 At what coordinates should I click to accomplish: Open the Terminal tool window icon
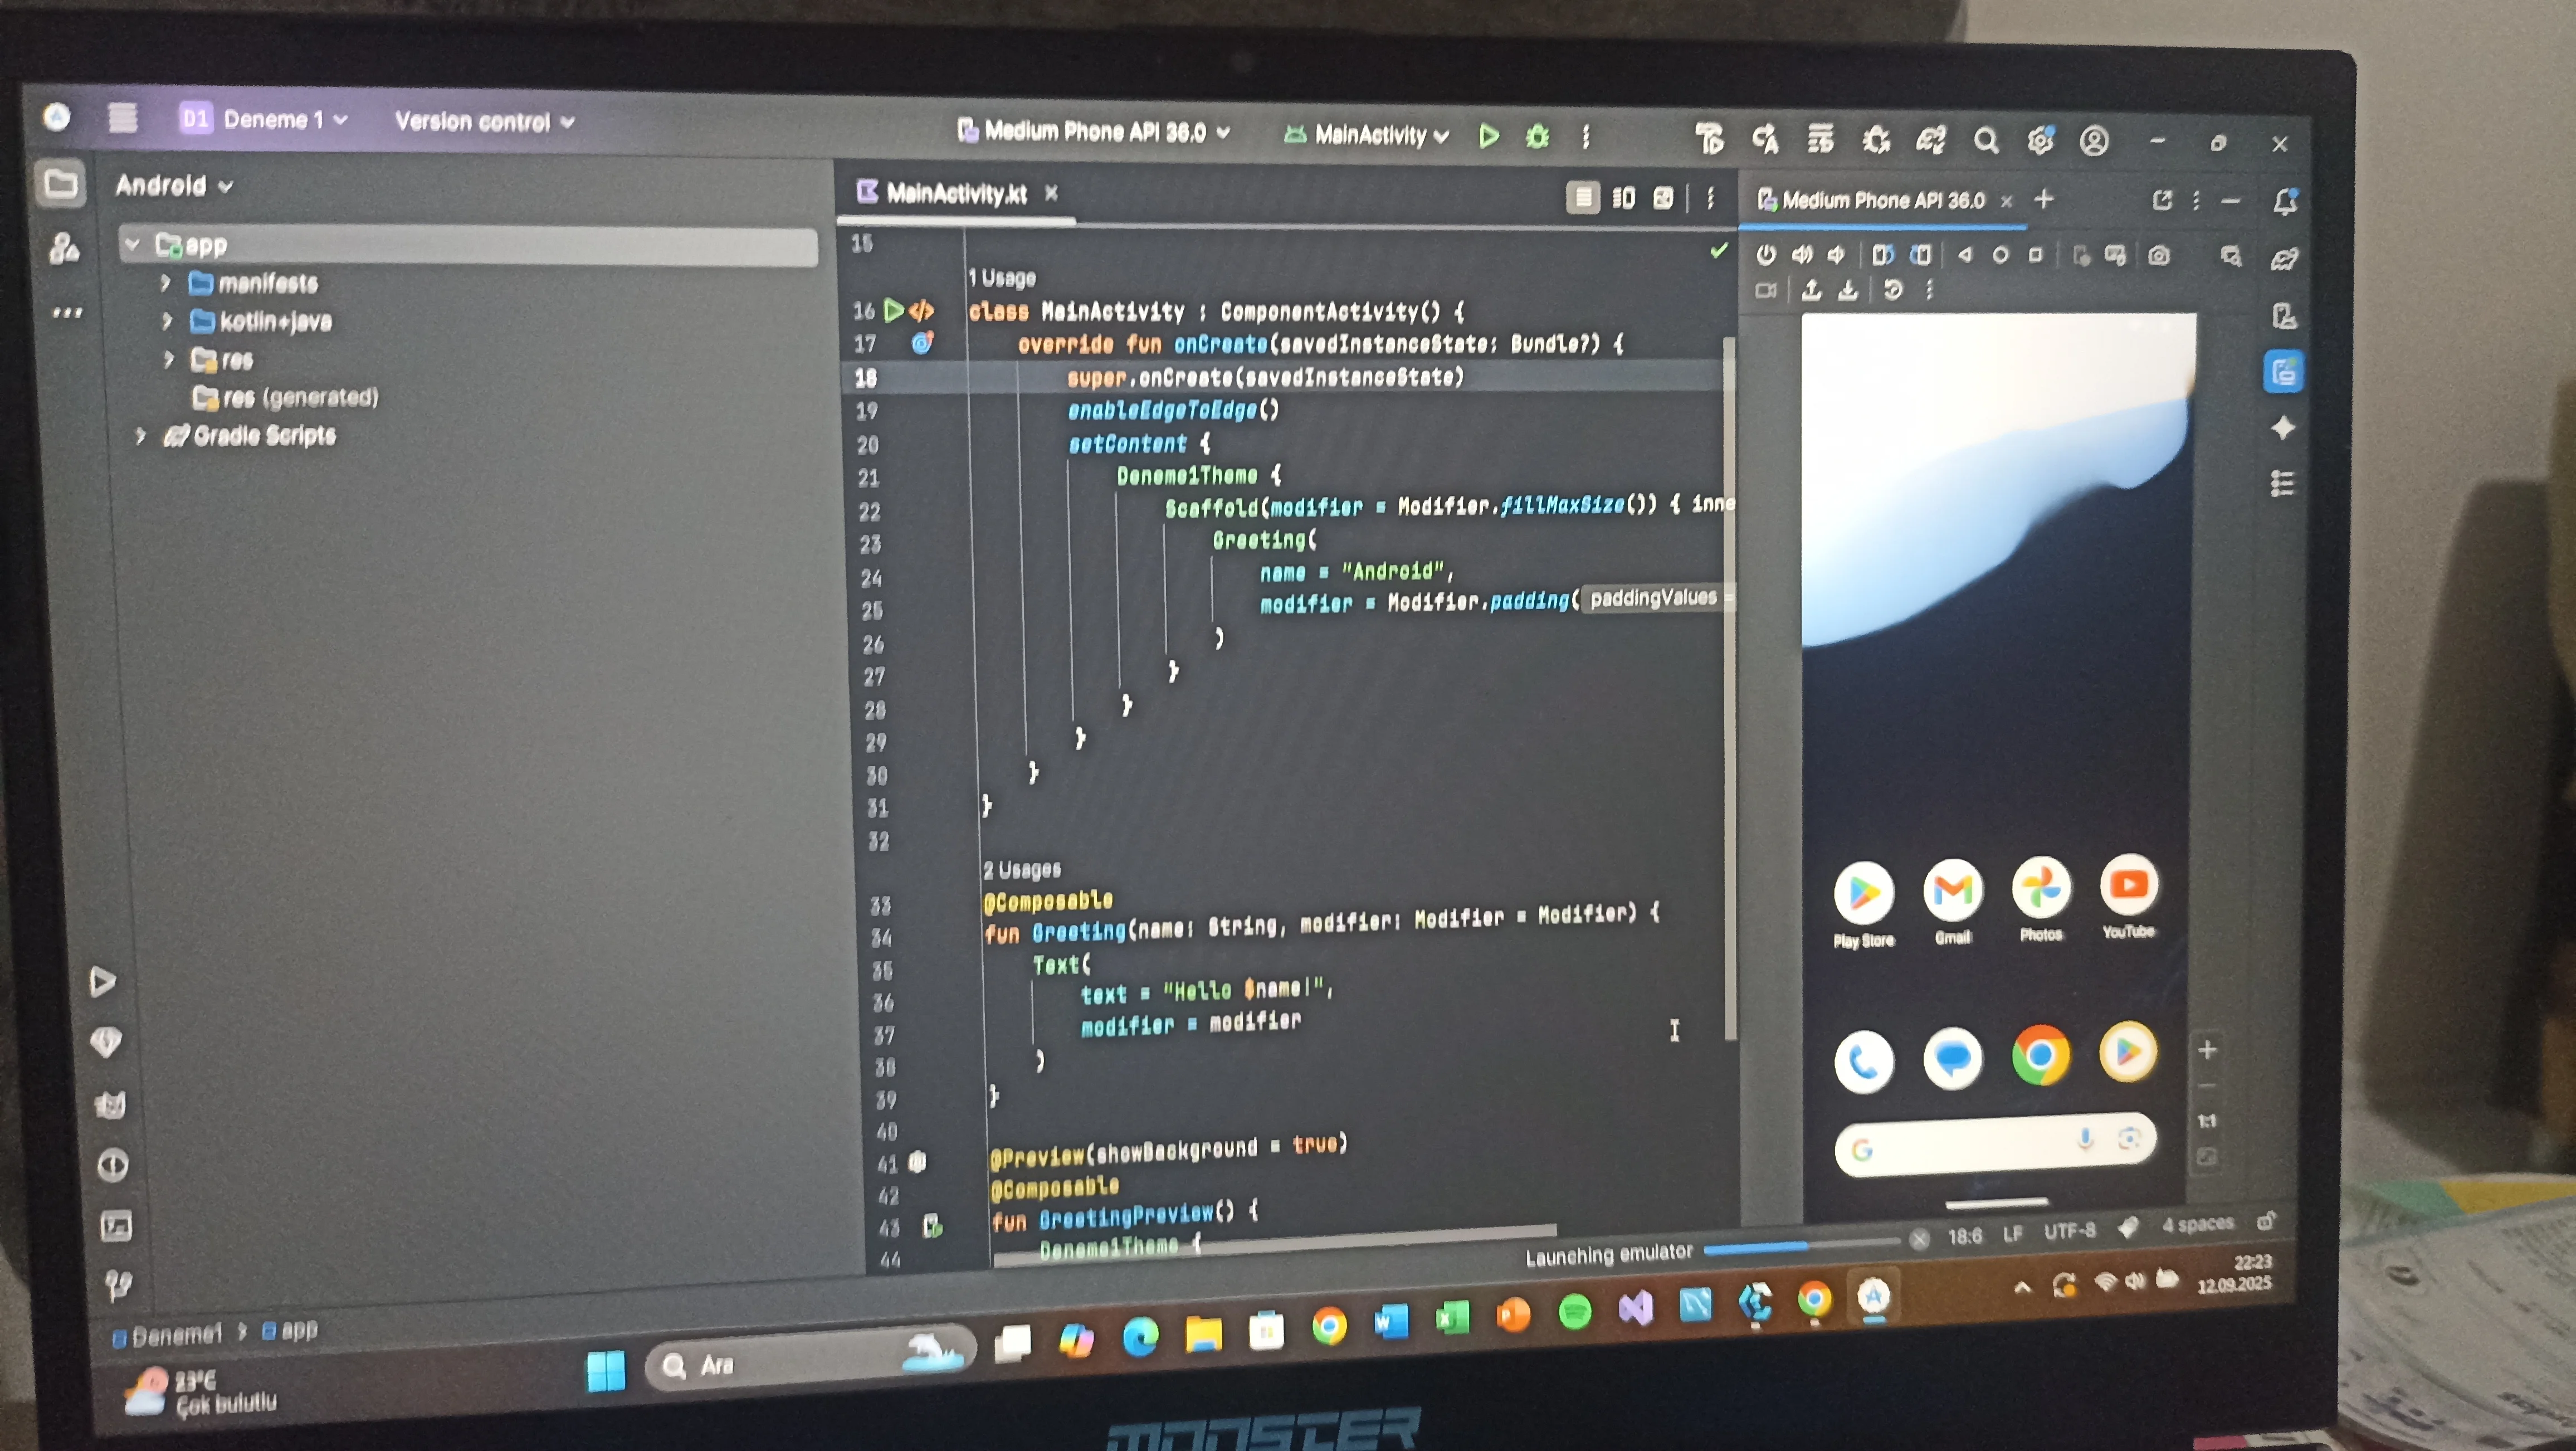click(116, 1226)
